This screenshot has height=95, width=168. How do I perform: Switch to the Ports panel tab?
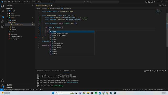73,71
